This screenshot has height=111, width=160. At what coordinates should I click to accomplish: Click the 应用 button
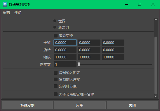(80, 105)
